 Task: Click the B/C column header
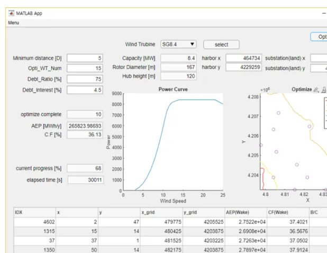pyautogui.click(x=318, y=212)
